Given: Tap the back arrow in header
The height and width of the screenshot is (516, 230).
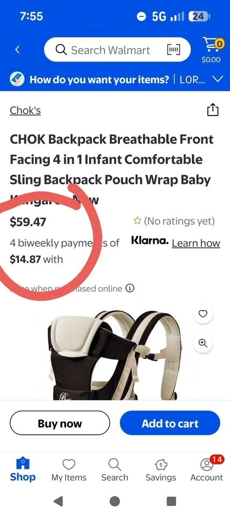Looking at the screenshot, I should click(17, 49).
